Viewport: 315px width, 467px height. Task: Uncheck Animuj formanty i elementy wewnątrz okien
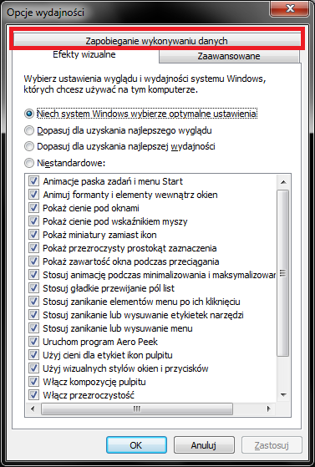click(33, 195)
